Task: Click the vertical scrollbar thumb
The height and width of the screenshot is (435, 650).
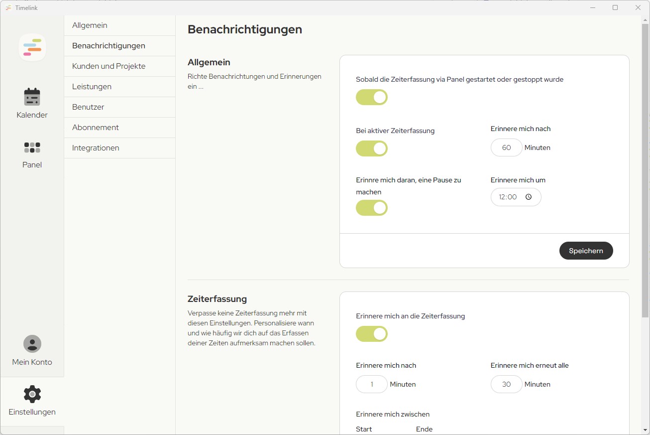Action: pos(645,169)
